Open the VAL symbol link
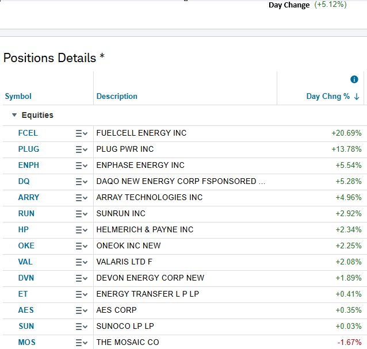This screenshot has height=349, width=367. tap(25, 262)
